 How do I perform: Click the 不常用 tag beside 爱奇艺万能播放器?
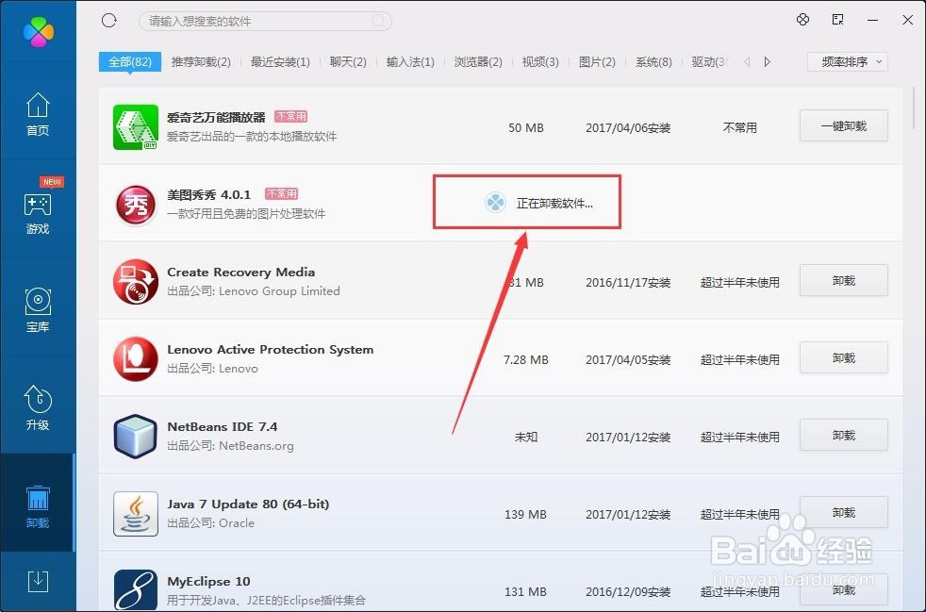(291, 116)
